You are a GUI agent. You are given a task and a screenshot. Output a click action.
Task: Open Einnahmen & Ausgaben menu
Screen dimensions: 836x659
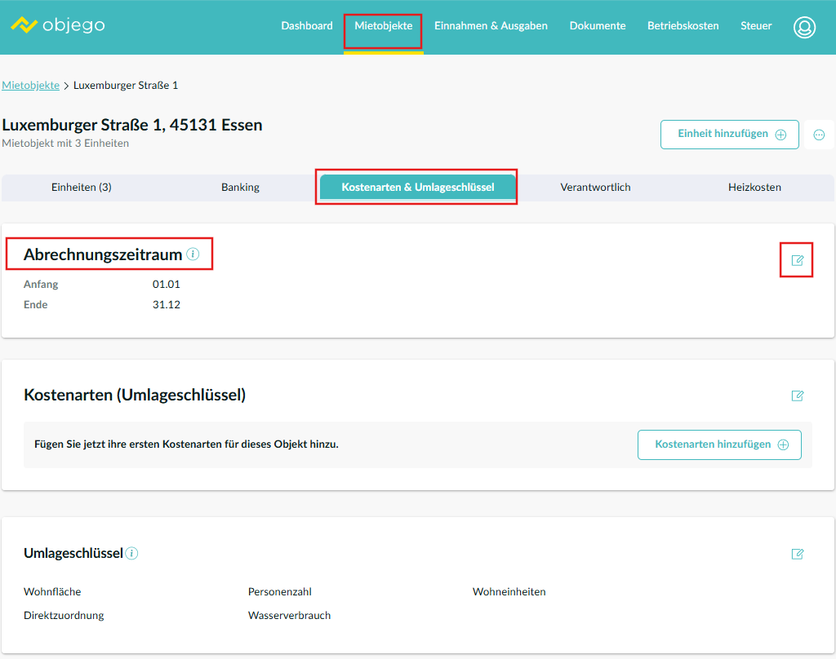[x=491, y=26]
